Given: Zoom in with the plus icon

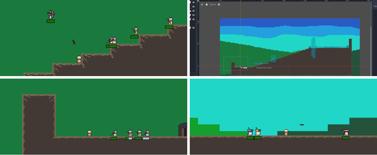Looking at the screenshot, I should click(219, 4).
